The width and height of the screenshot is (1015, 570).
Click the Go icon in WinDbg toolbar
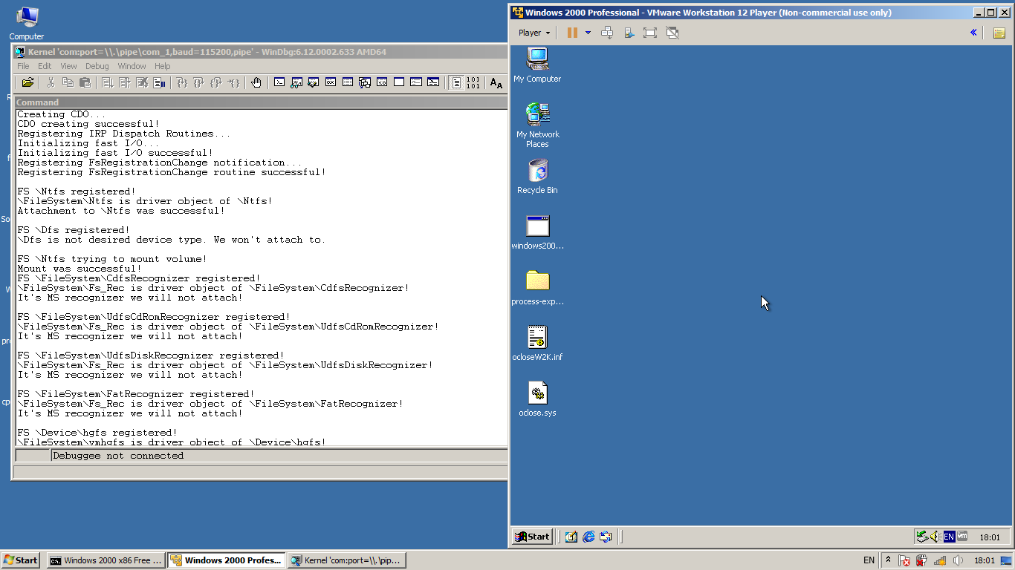pyautogui.click(x=108, y=82)
